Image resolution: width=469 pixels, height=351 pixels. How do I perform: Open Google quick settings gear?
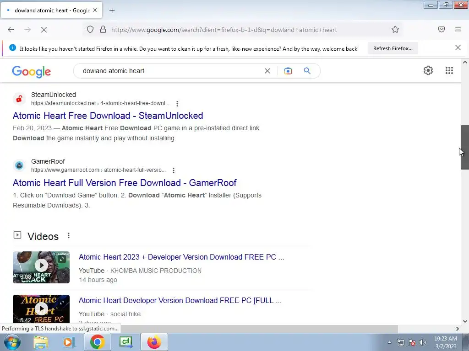(x=428, y=70)
